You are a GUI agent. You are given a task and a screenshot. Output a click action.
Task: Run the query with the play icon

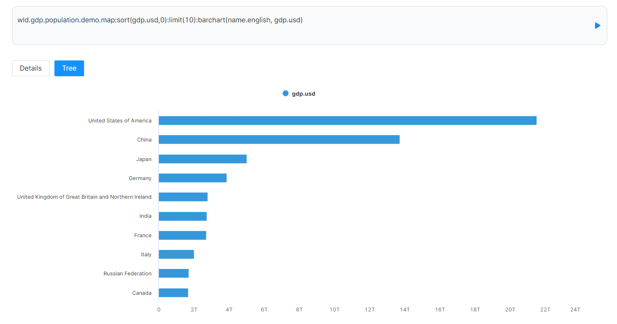598,26
